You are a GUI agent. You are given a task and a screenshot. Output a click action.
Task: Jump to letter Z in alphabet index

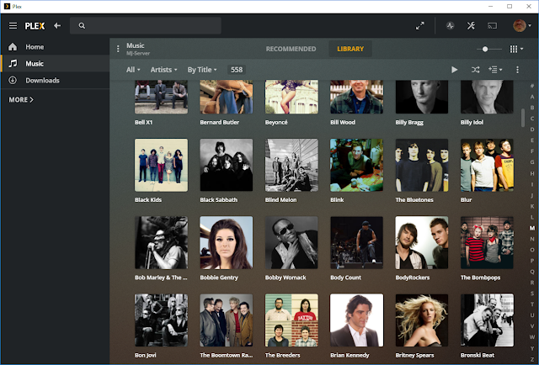pyautogui.click(x=532, y=359)
